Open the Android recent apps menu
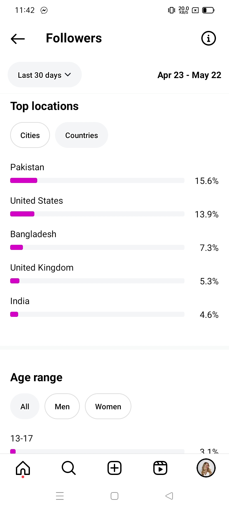229x510 pixels. (60, 496)
